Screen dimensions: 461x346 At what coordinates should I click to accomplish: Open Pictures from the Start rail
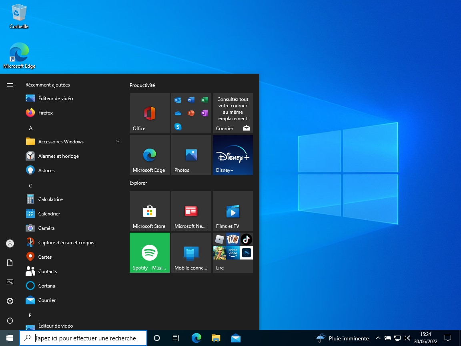[x=10, y=282]
